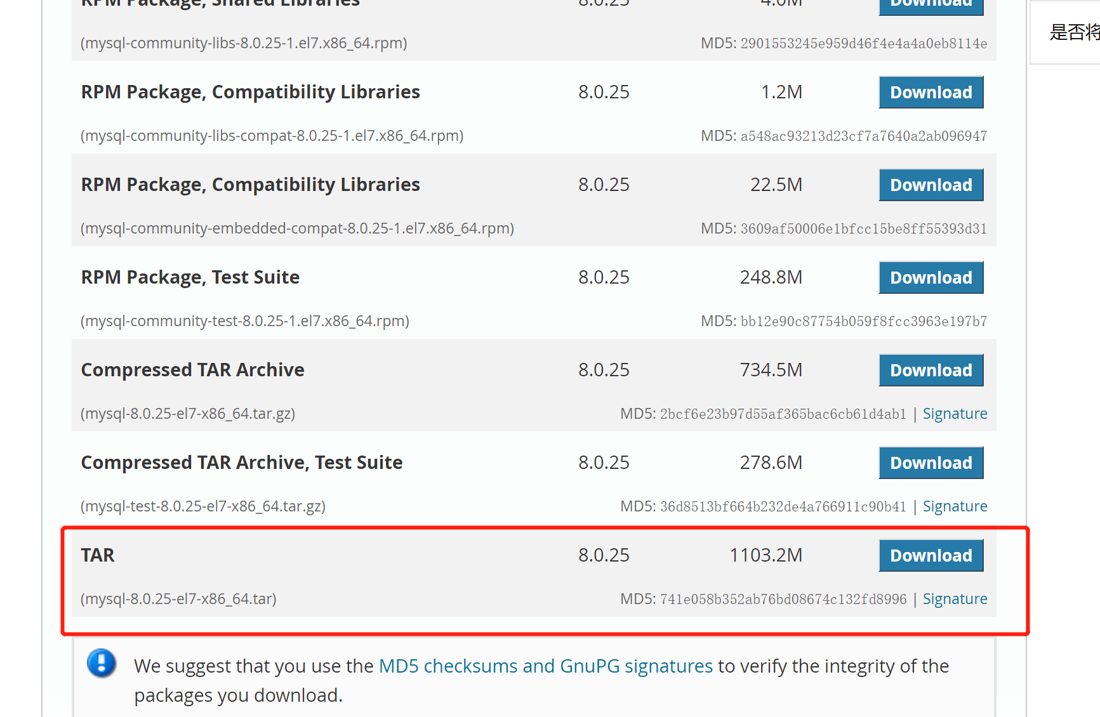Image resolution: width=1100 pixels, height=717 pixels.
Task: Open Signature for mysql-test-8.0.25-el7-x86_64.tar.gz
Action: [x=955, y=506]
